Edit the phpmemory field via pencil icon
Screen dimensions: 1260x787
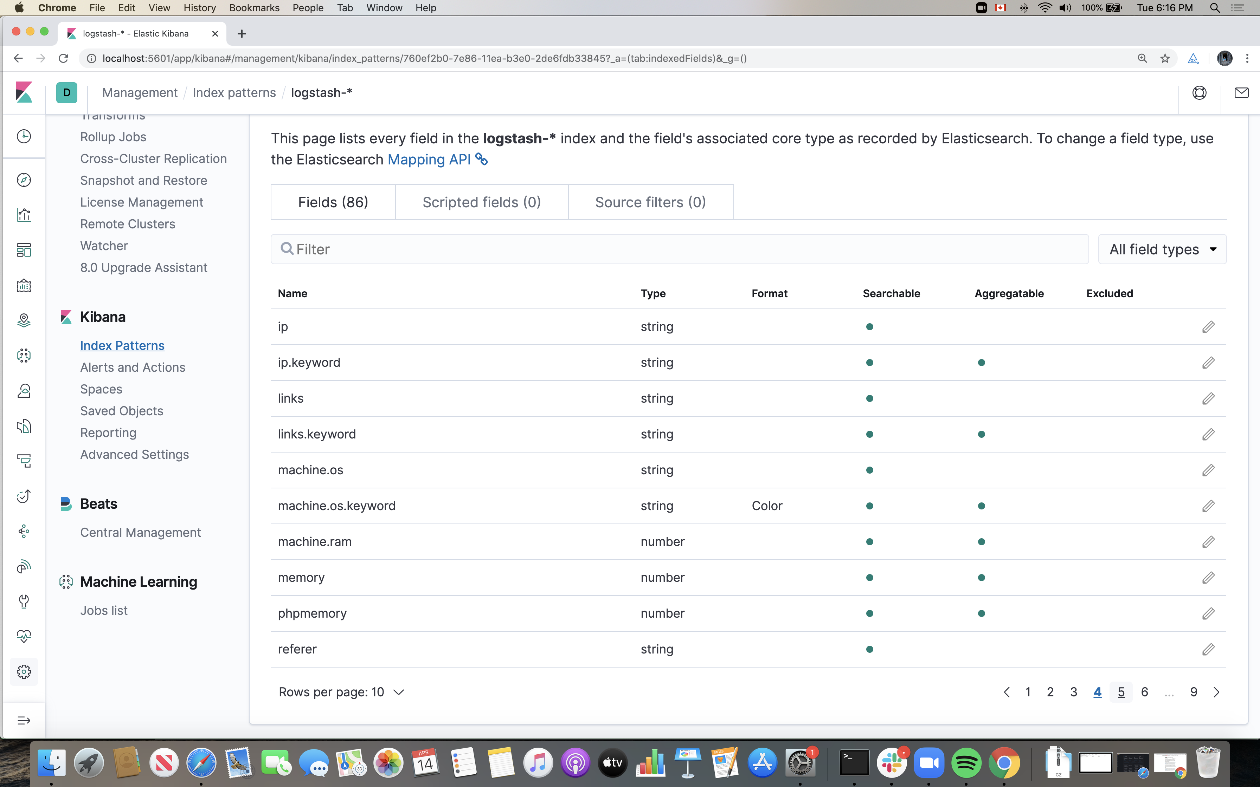pos(1208,614)
